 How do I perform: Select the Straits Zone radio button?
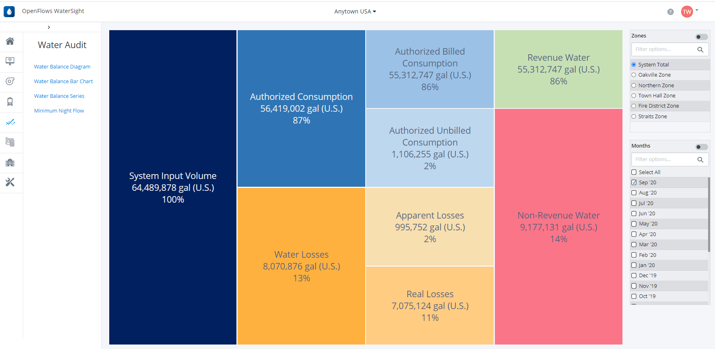634,117
